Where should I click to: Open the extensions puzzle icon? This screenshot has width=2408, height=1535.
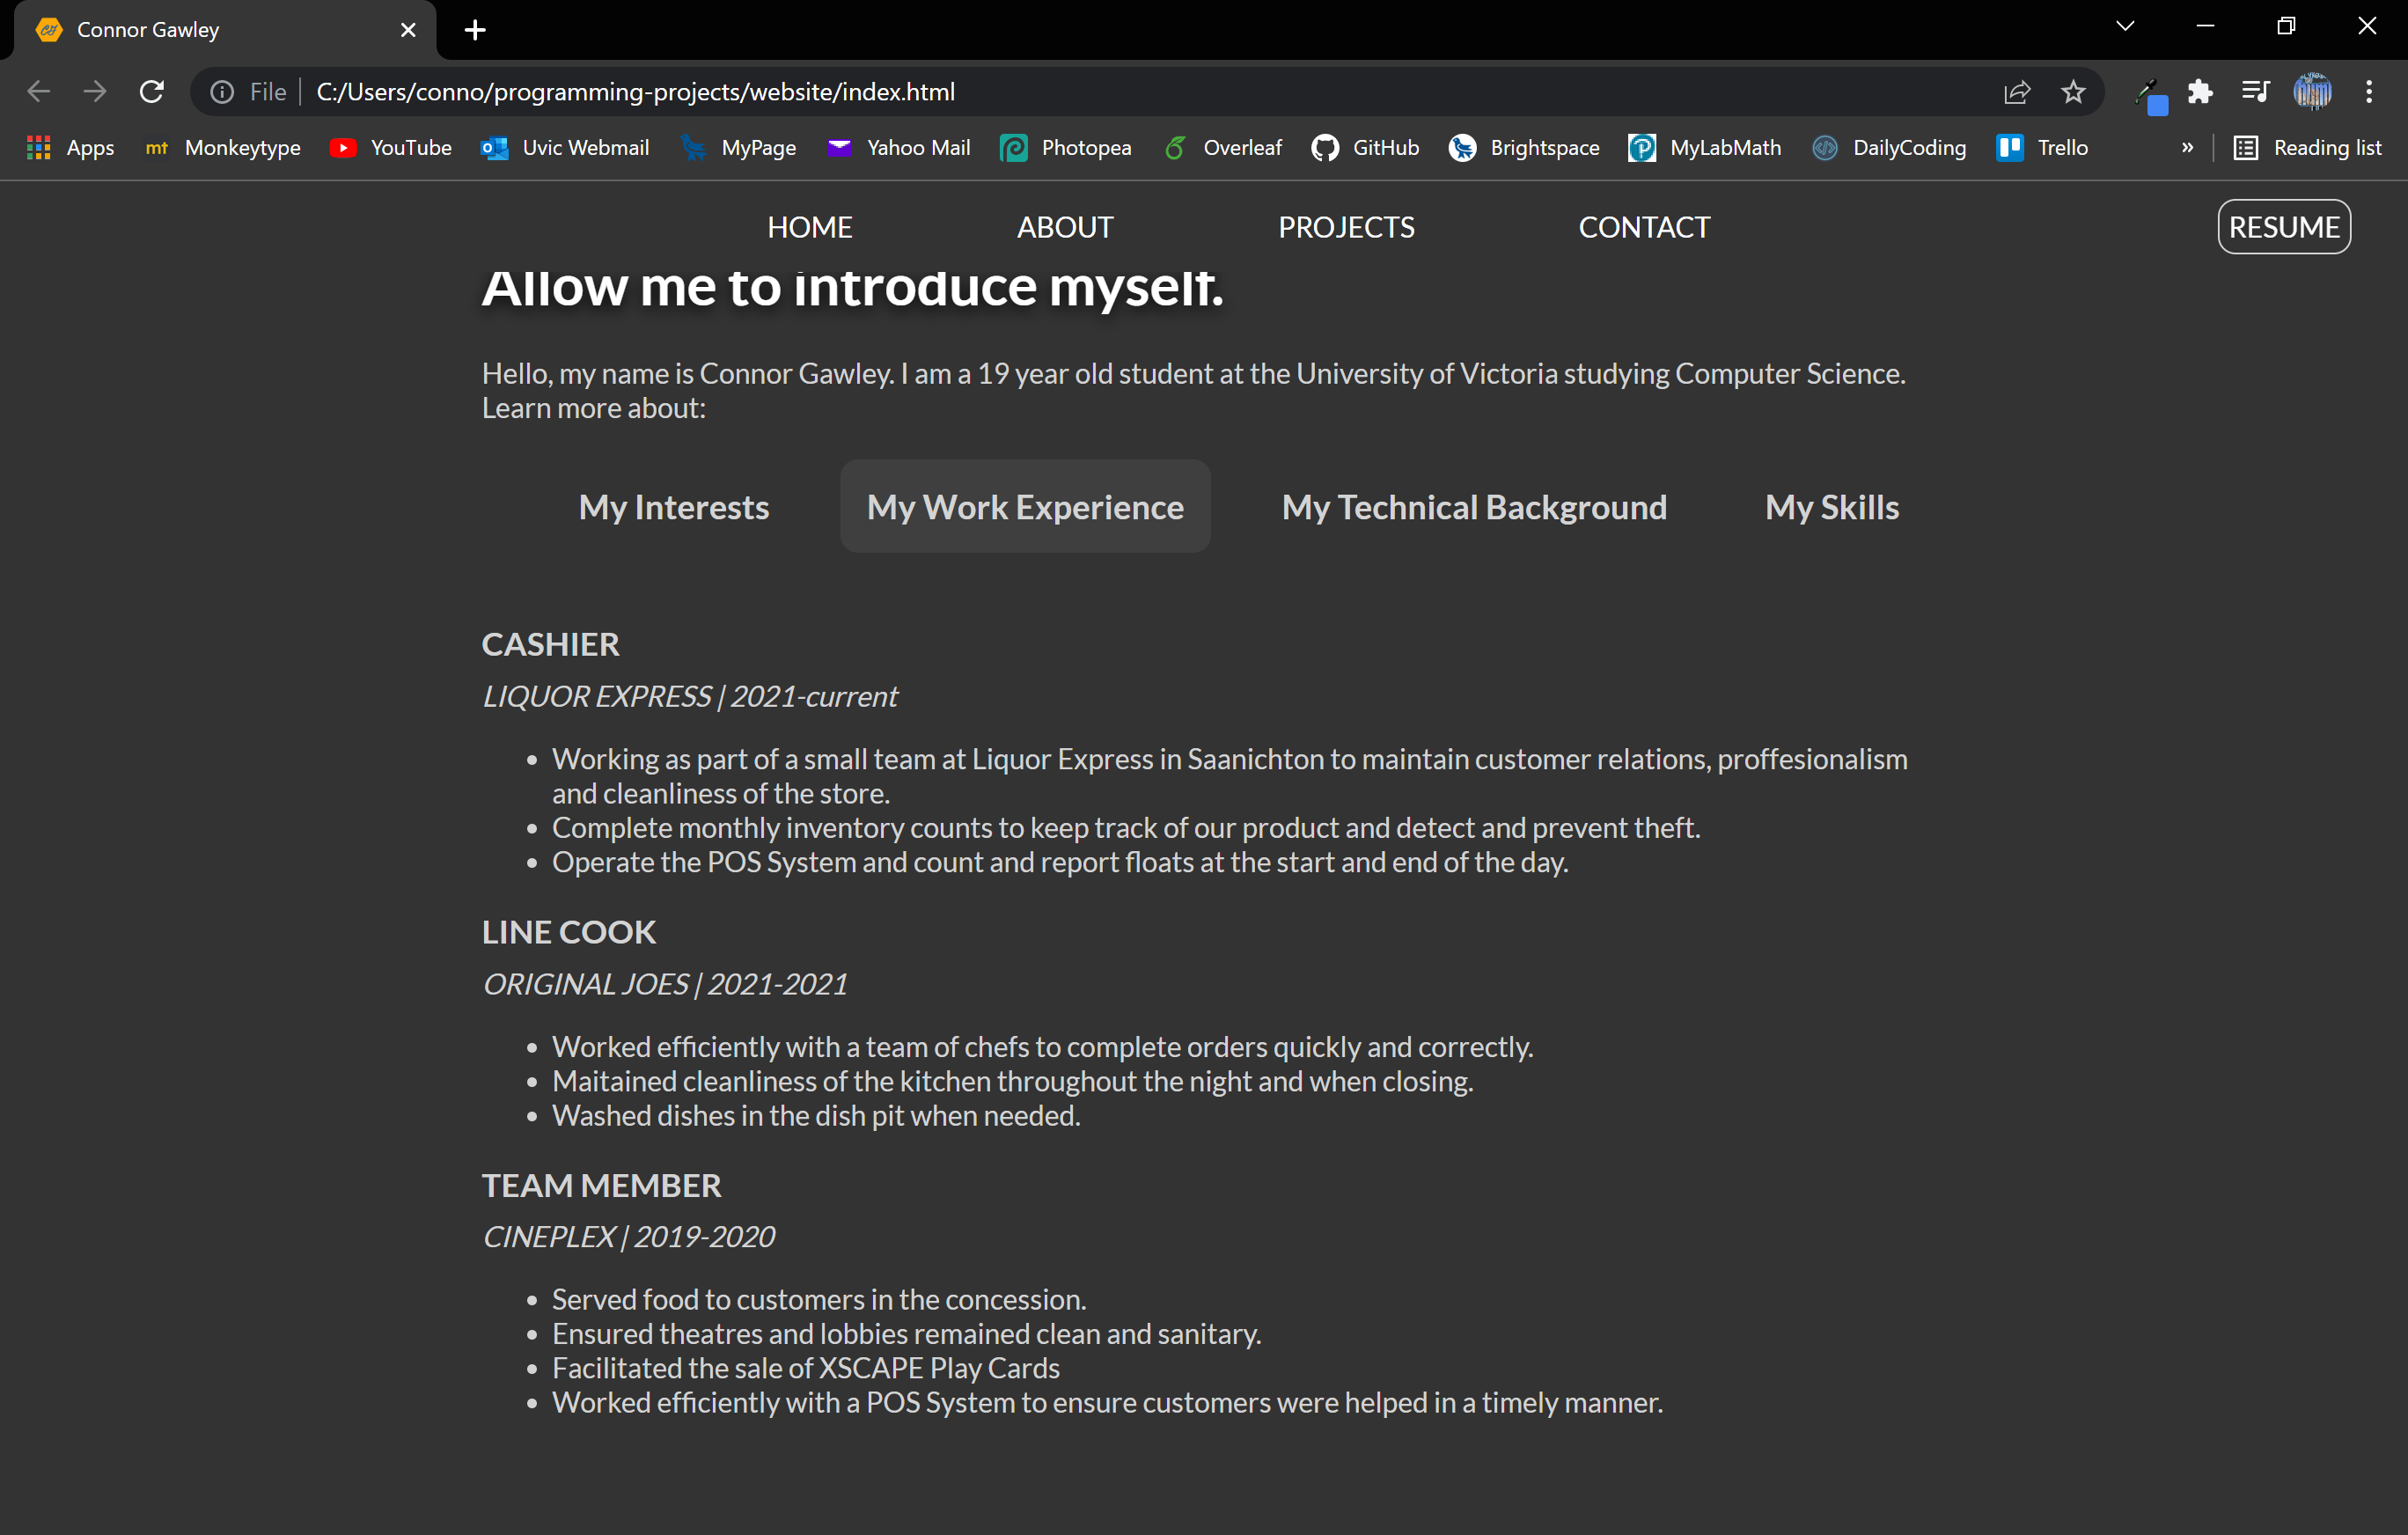tap(2200, 92)
